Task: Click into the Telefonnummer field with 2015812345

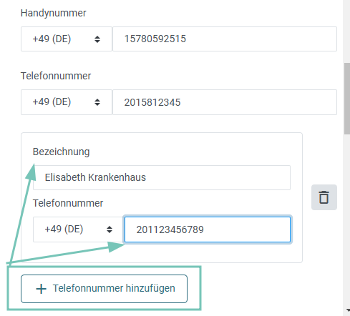Action: (x=225, y=102)
